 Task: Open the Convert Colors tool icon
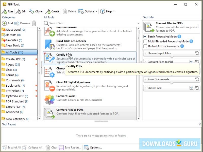pyautogui.click(x=49, y=99)
